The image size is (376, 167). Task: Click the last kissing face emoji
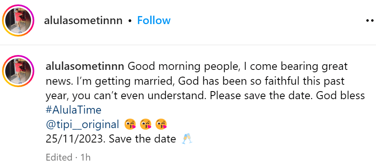161,124
